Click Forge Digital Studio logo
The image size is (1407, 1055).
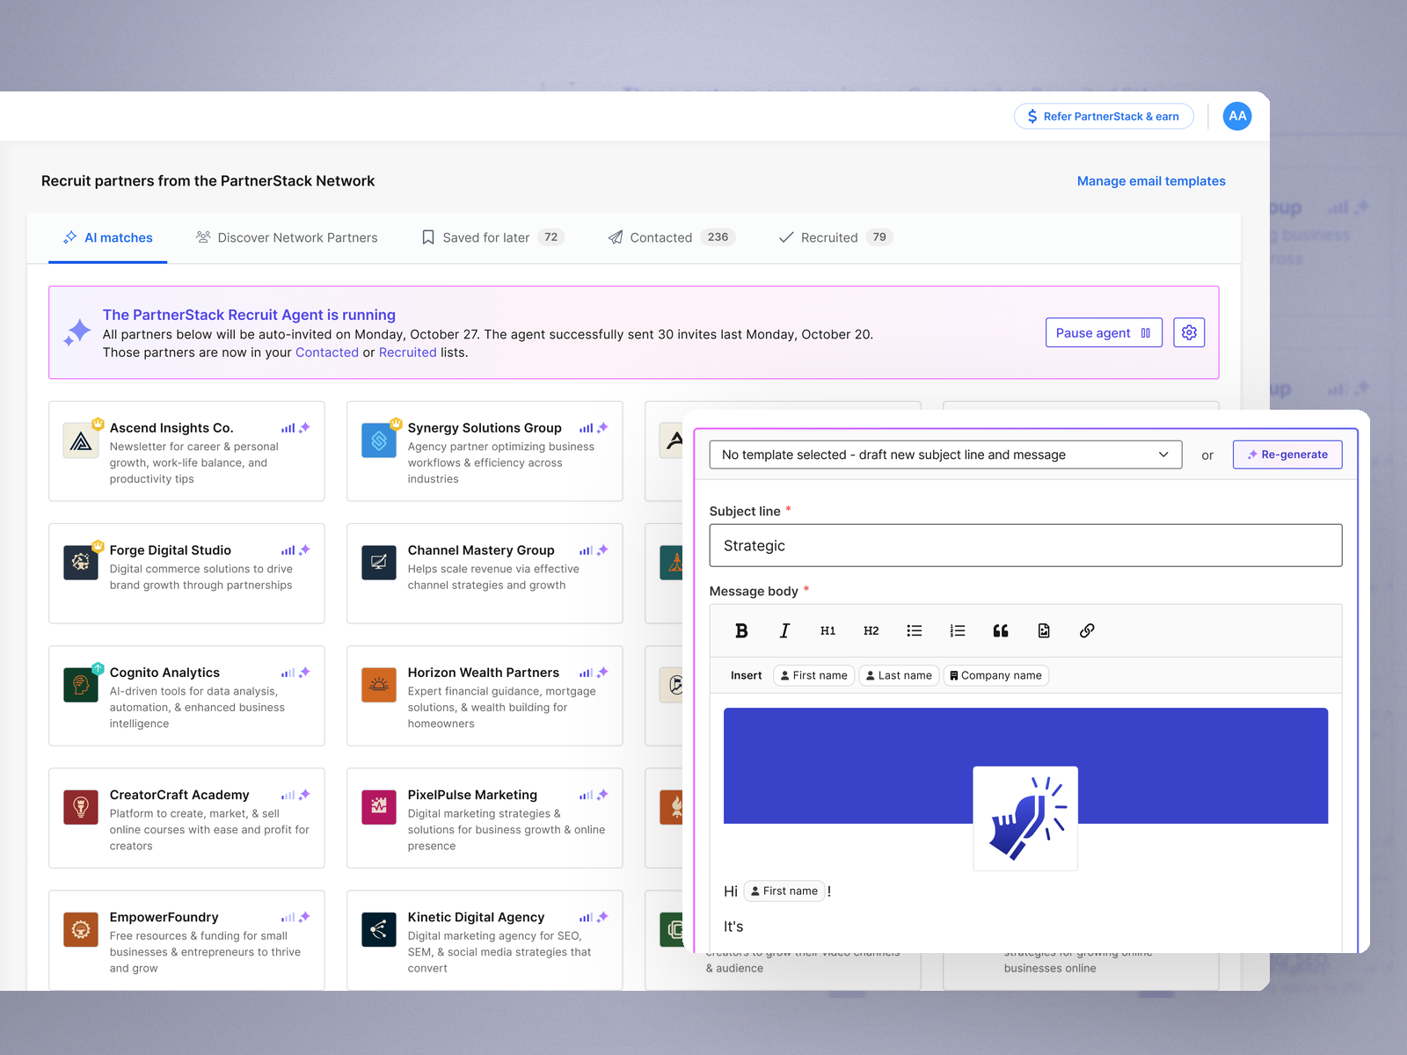(81, 563)
